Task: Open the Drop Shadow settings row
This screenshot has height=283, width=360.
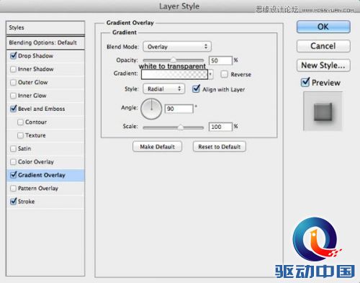Action: 45,56
